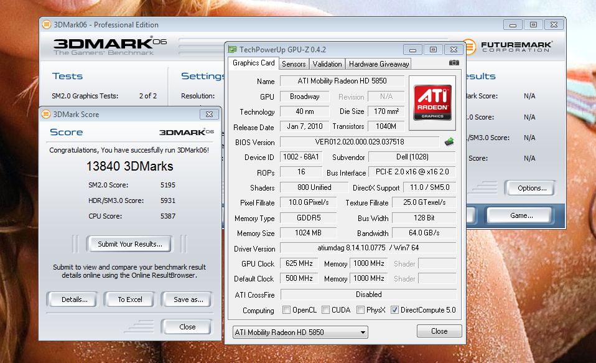Click the GPU Name field
This screenshot has width=596, height=363.
tap(342, 81)
